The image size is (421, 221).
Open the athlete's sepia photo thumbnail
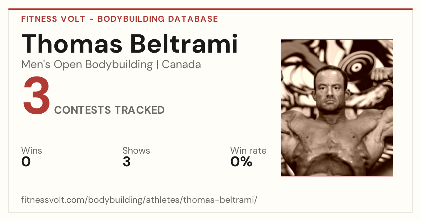tap(337, 108)
